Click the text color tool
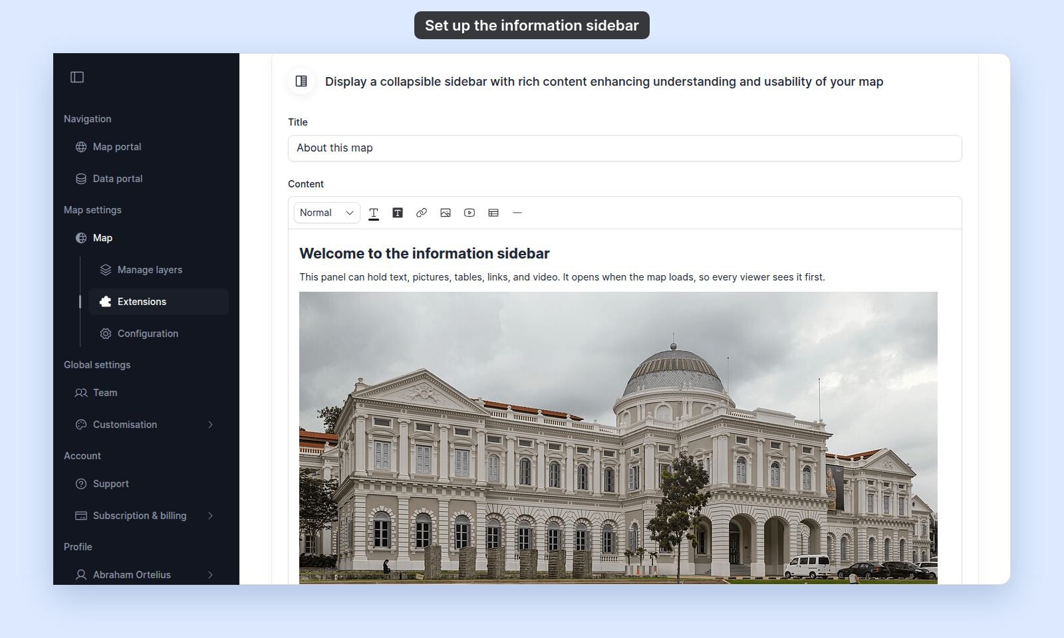 pos(374,213)
